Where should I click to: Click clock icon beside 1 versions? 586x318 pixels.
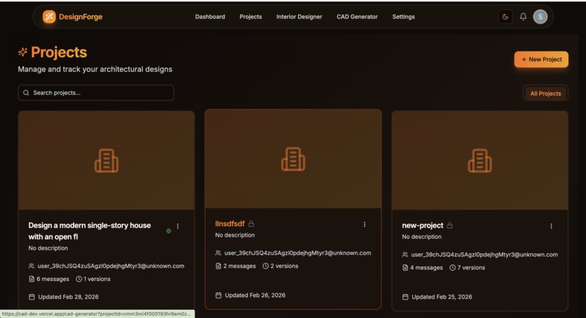[79, 279]
